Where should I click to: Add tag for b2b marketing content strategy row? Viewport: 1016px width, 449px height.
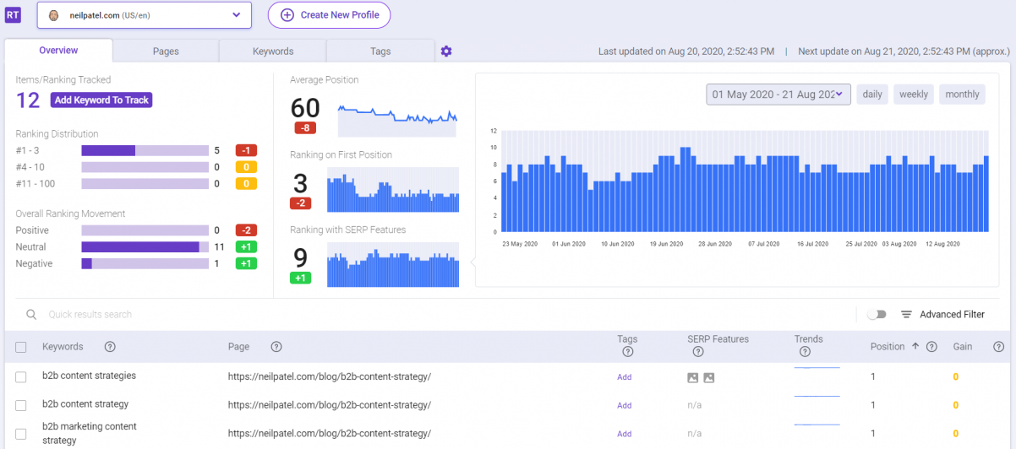coord(625,434)
